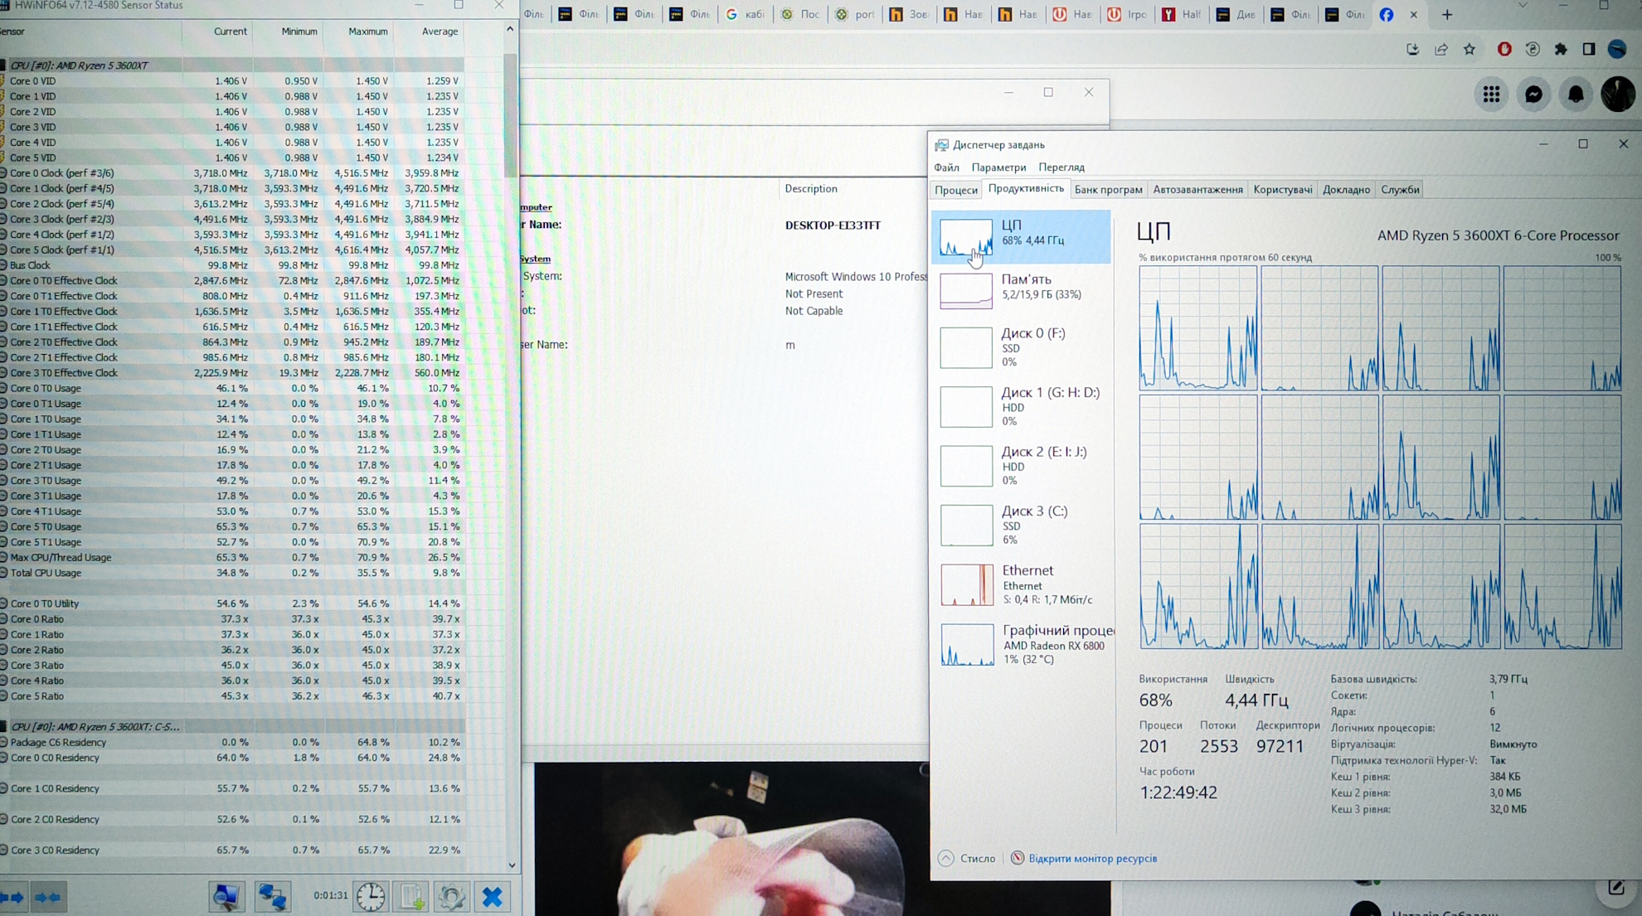Switch to the Процеси tab

tap(956, 190)
